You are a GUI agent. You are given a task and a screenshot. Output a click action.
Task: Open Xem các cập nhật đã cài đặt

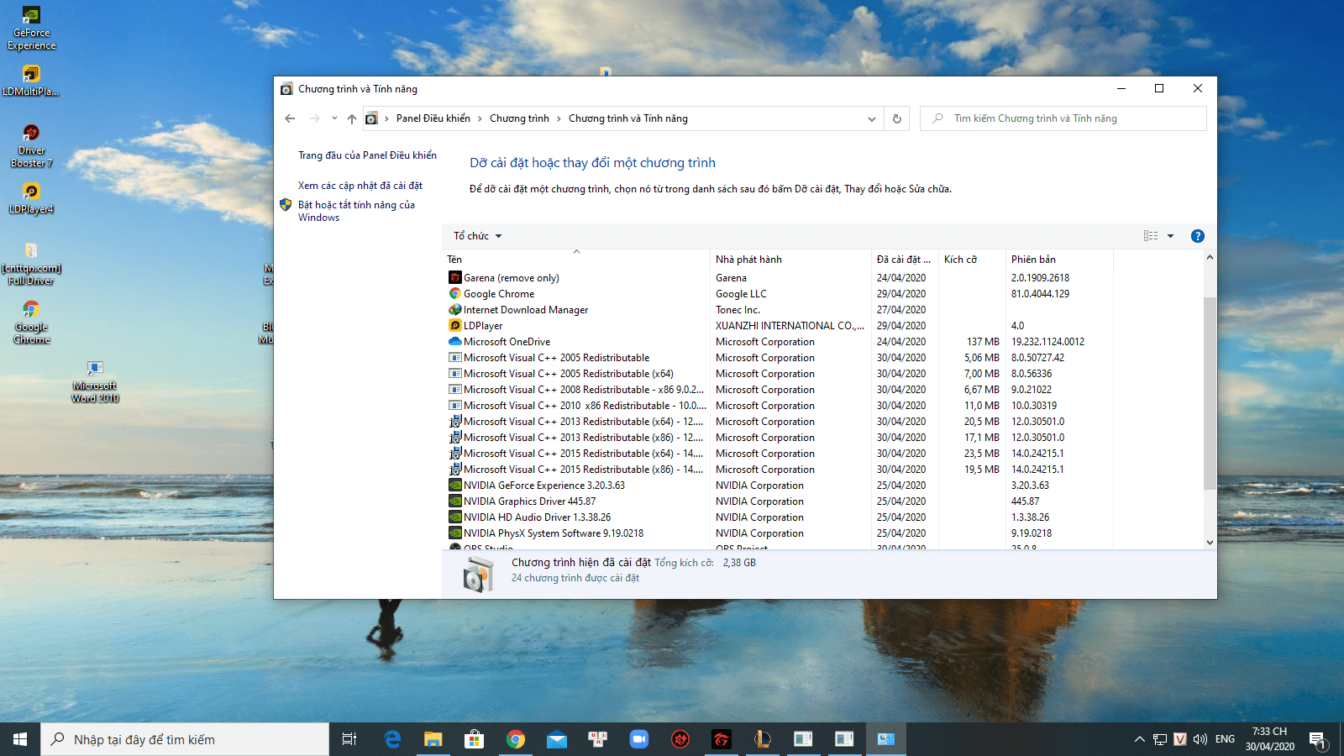[x=360, y=186]
